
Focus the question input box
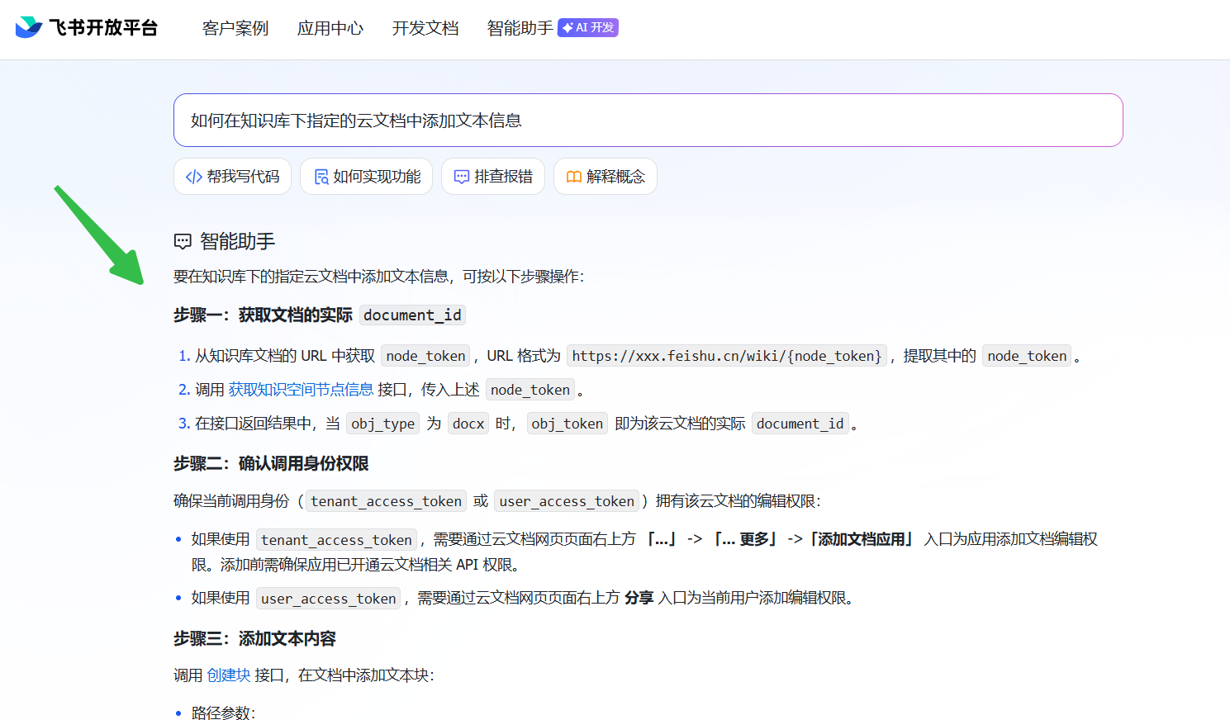[648, 121]
